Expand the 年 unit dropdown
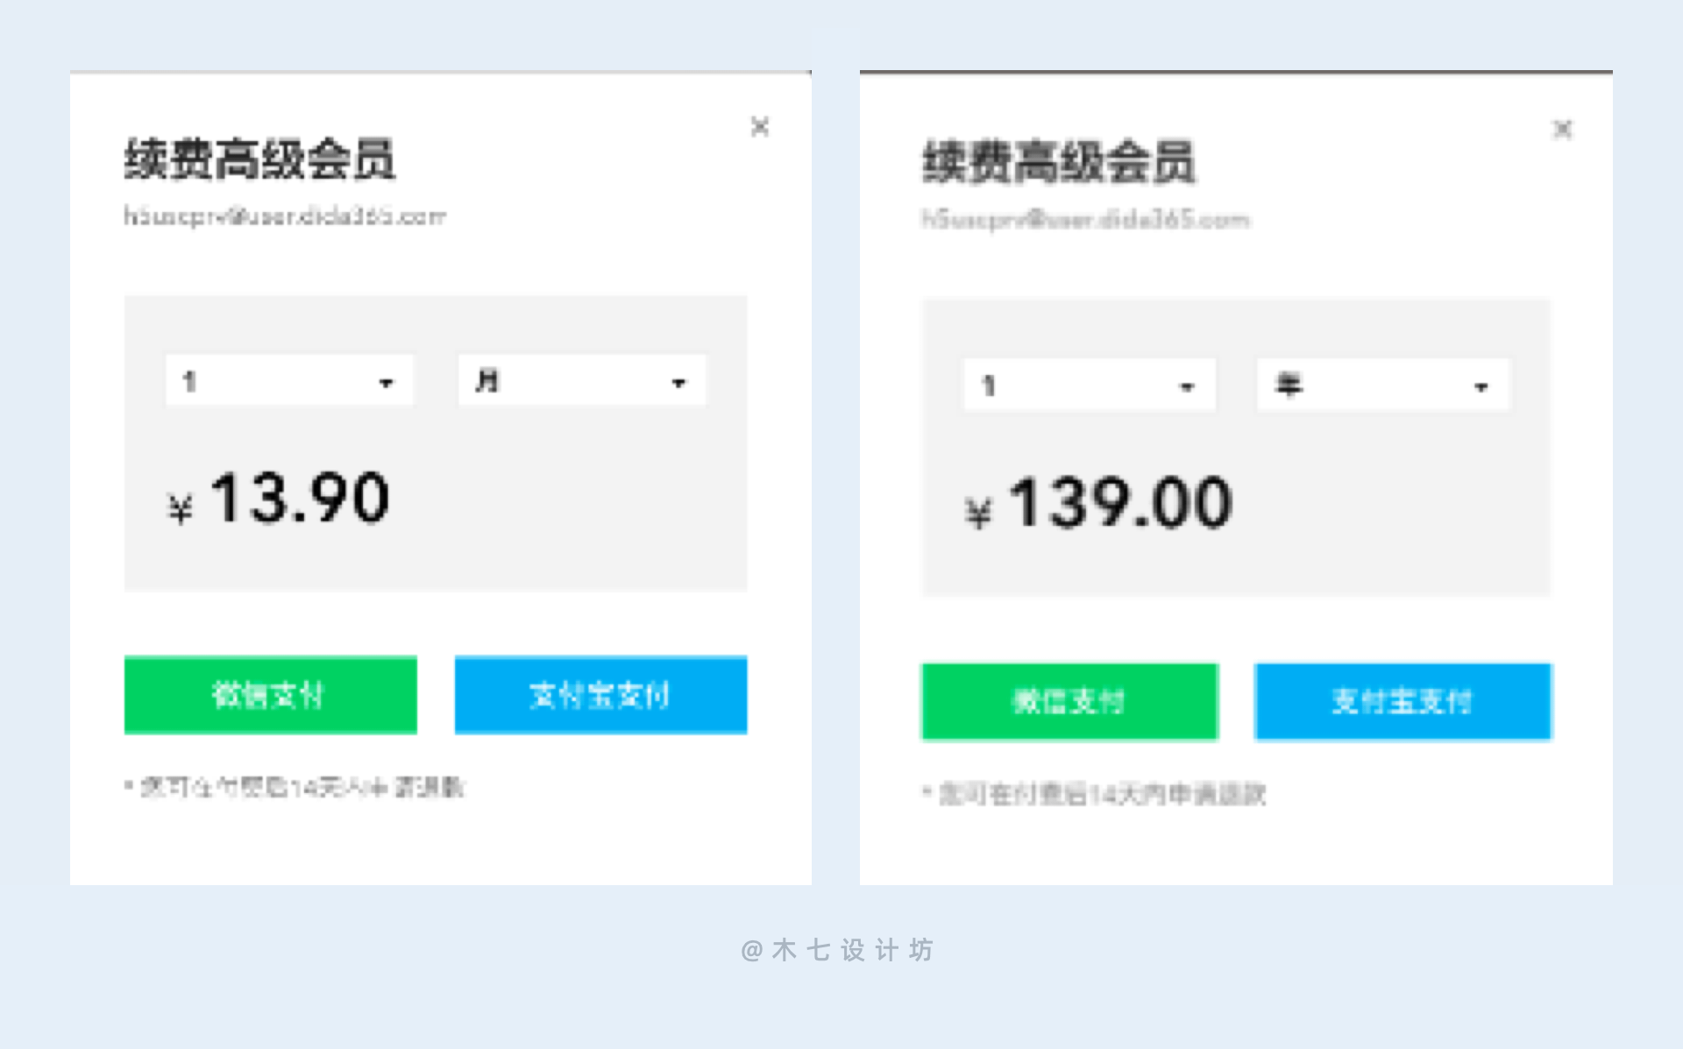This screenshot has width=1683, height=1049. 1382,386
